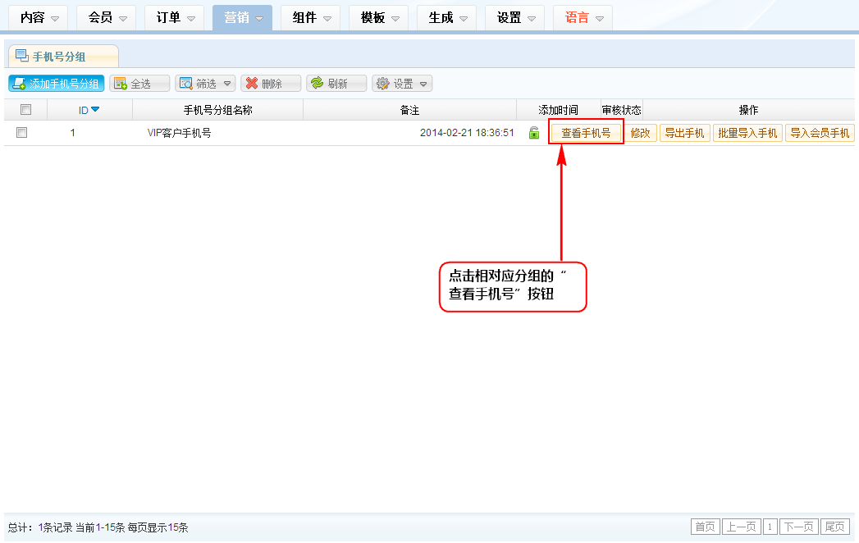This screenshot has height=543, width=859.
Task: Open the toolbar Settings (设置) gear dropdown
Action: coord(402,84)
